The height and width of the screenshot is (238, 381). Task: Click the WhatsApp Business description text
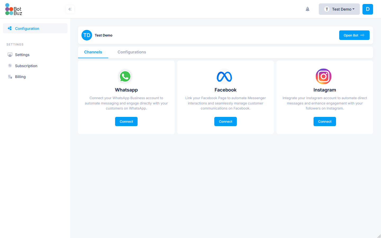[126, 103]
